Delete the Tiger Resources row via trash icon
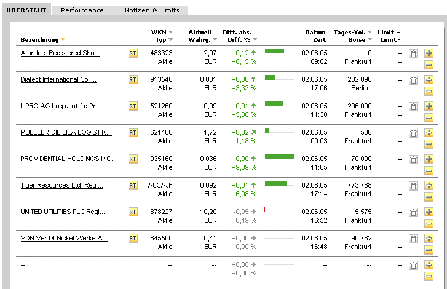This screenshot has width=447, height=289. [413, 186]
